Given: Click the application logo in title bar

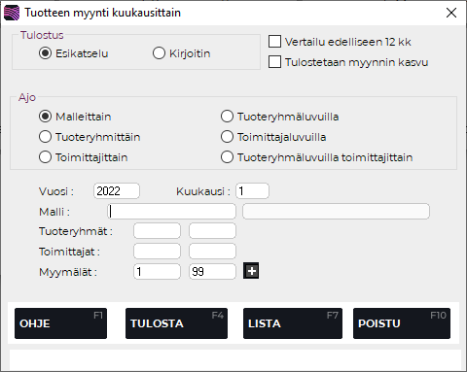Looking at the screenshot, I should pos(12,13).
